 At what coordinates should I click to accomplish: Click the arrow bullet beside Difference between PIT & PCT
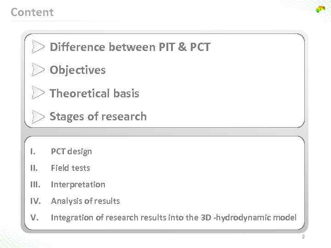pos(39,47)
